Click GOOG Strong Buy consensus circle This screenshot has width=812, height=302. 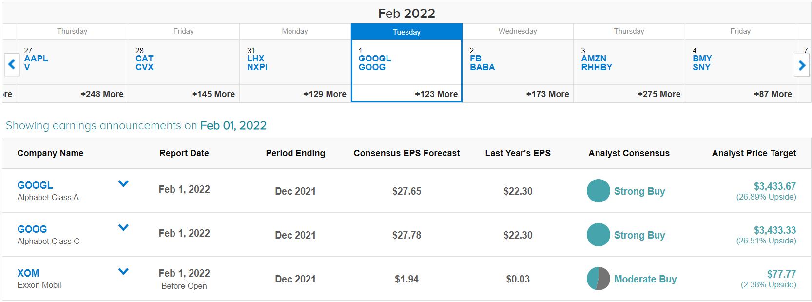coord(598,235)
